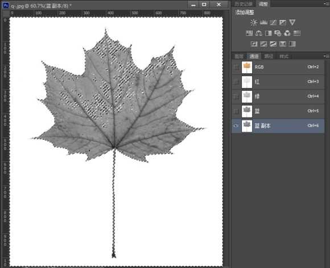
Task: Click the Ctrl+6 shortcut label on 蓝 副本 row
Action: [x=313, y=125]
